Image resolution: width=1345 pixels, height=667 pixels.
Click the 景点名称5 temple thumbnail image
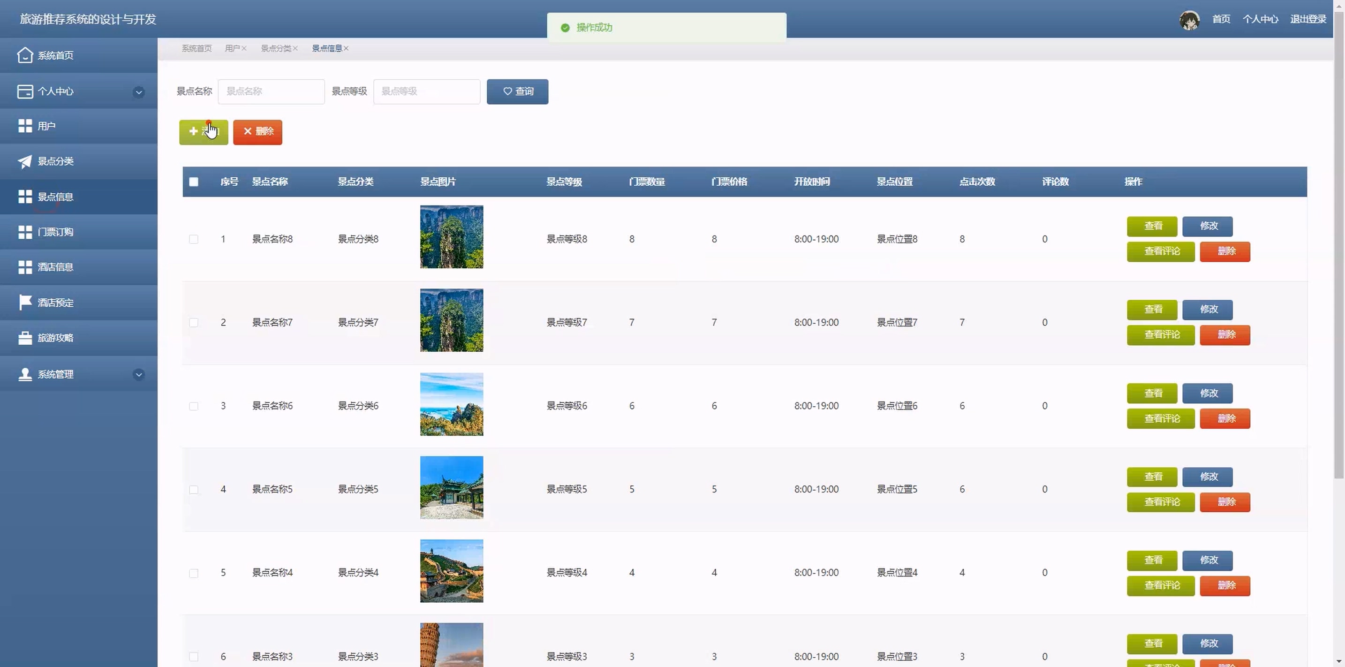point(451,487)
